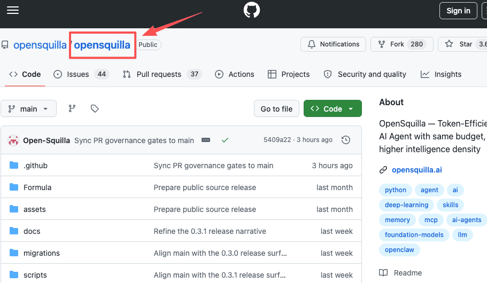Open Align main with 0.3.1 release commit

(x=220, y=275)
